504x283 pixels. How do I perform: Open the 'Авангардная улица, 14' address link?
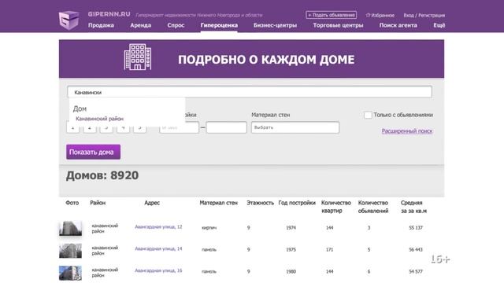pos(158,248)
